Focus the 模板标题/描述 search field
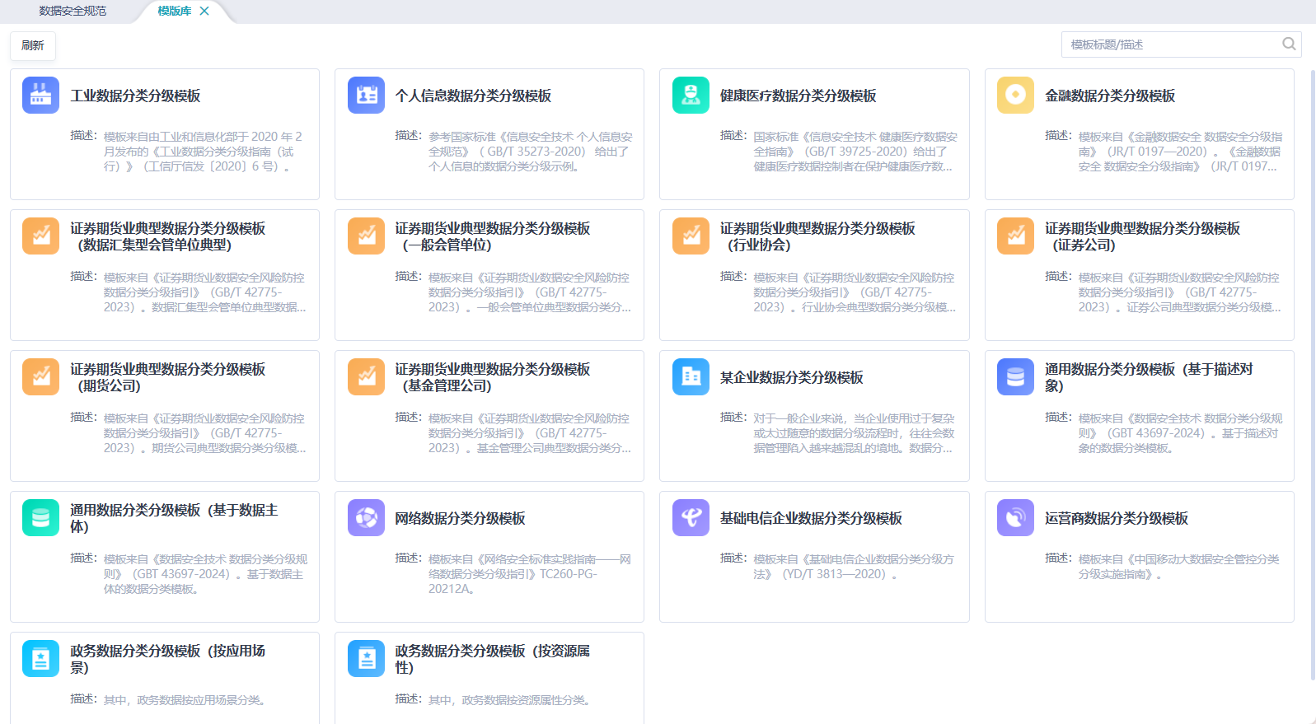 coord(1170,44)
